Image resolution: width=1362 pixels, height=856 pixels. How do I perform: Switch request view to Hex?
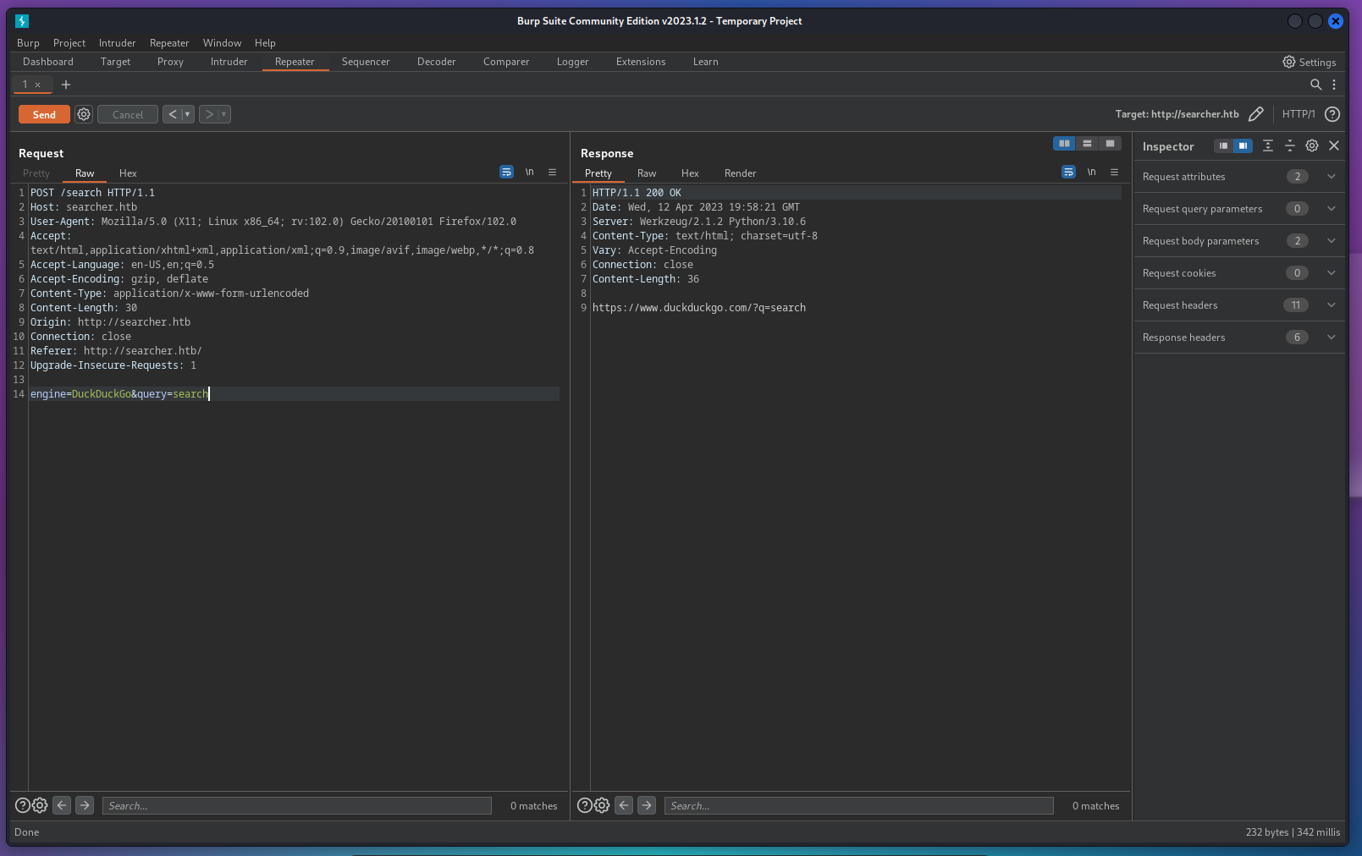[128, 173]
